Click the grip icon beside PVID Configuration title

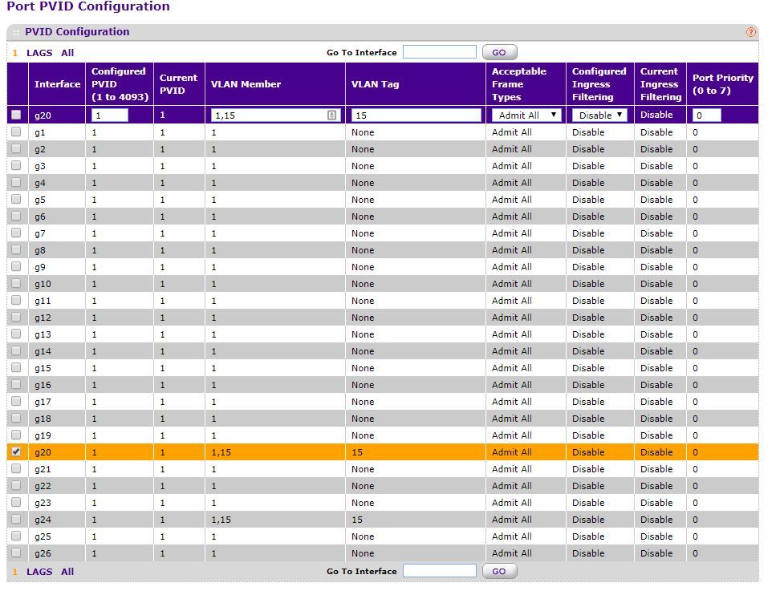click(16, 33)
